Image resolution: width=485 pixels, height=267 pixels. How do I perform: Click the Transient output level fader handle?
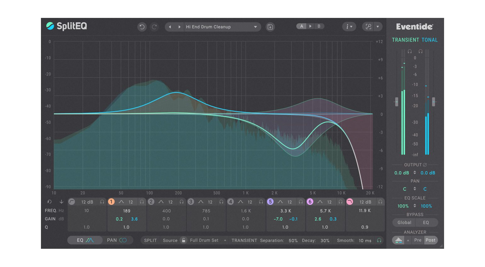click(397, 102)
